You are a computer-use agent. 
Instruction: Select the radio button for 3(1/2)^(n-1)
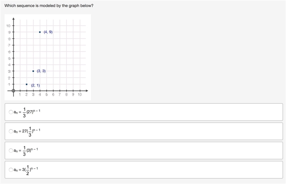pyautogui.click(x=11, y=170)
